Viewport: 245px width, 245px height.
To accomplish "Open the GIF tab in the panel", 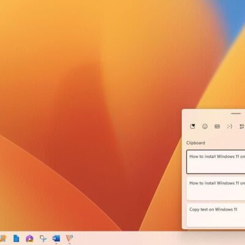I will [217, 127].
